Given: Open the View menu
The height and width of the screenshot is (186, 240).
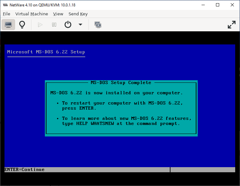Looking at the screenshot, I should point(58,14).
